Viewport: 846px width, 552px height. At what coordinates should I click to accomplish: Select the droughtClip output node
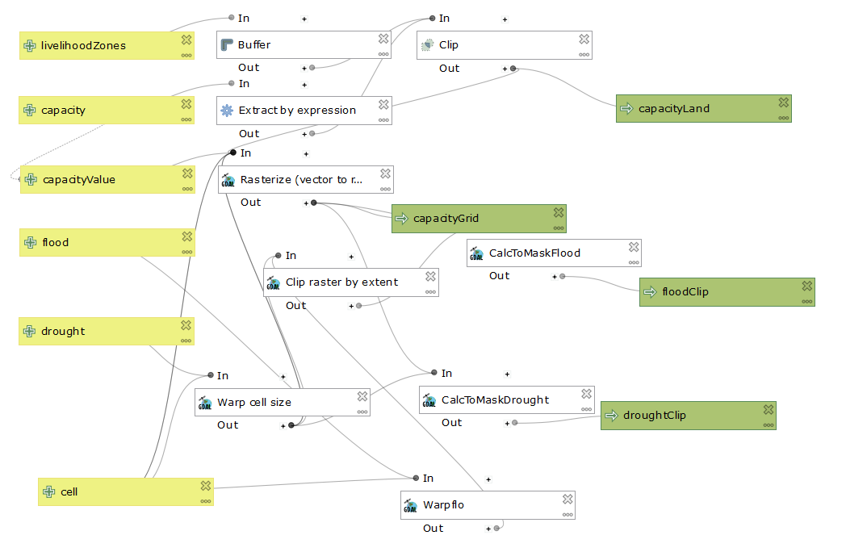pos(686,416)
